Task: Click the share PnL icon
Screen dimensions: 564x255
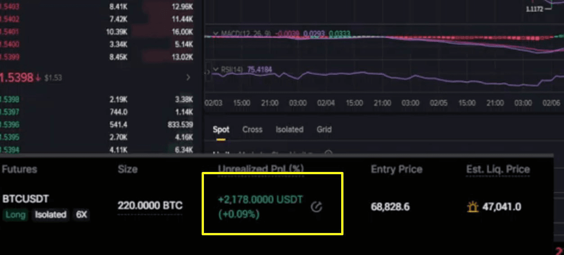Action: tap(317, 207)
